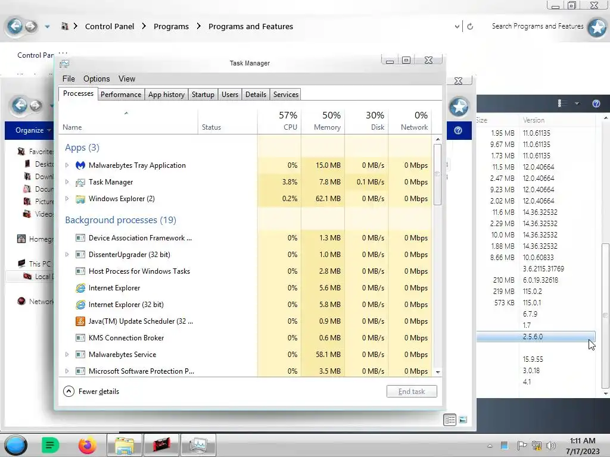Click the volume speaker tray icon
This screenshot has height=457, width=610.
pos(551,446)
